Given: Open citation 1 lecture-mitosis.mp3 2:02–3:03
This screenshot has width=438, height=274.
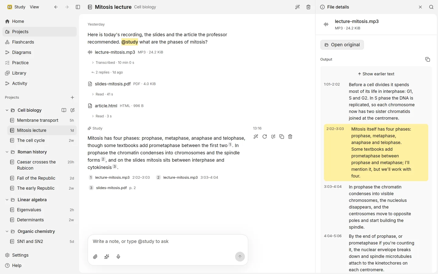Looking at the screenshot, I should (119, 177).
